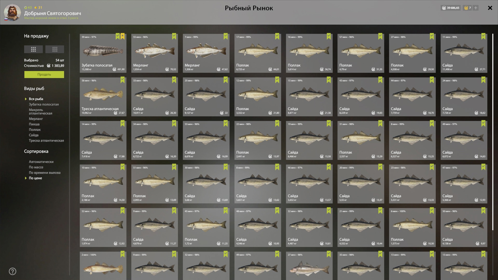Select Поллак 6,725 кг fish thumbnail
Image resolution: width=498 pixels, height=280 pixels.
click(258, 53)
